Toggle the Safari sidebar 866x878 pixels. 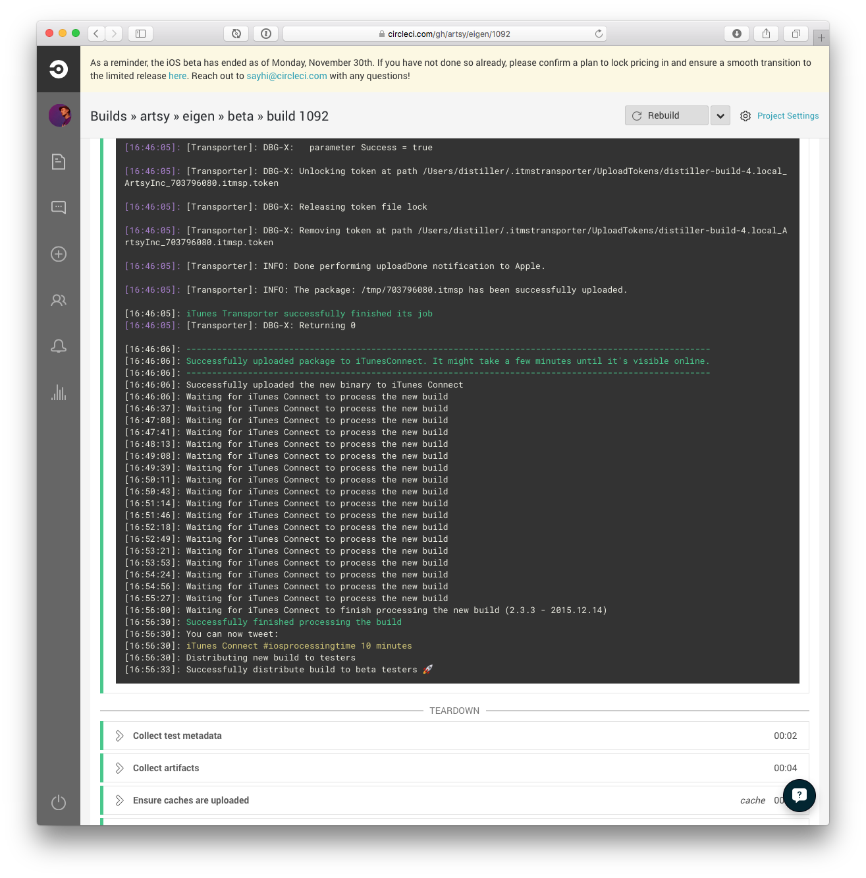tap(140, 34)
